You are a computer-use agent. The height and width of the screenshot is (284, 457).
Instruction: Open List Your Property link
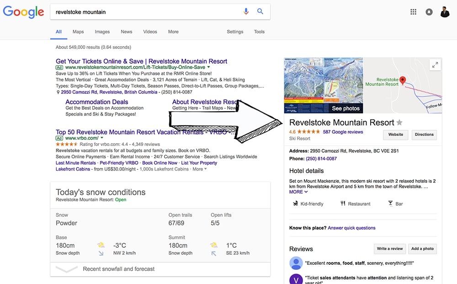pos(199,163)
